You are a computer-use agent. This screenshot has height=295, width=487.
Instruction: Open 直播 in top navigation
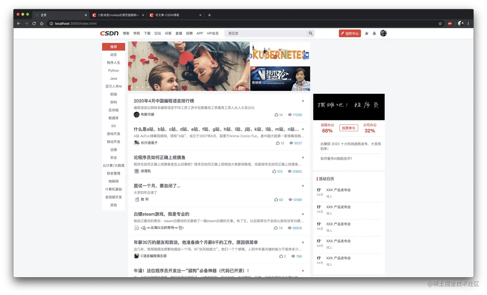[179, 33]
